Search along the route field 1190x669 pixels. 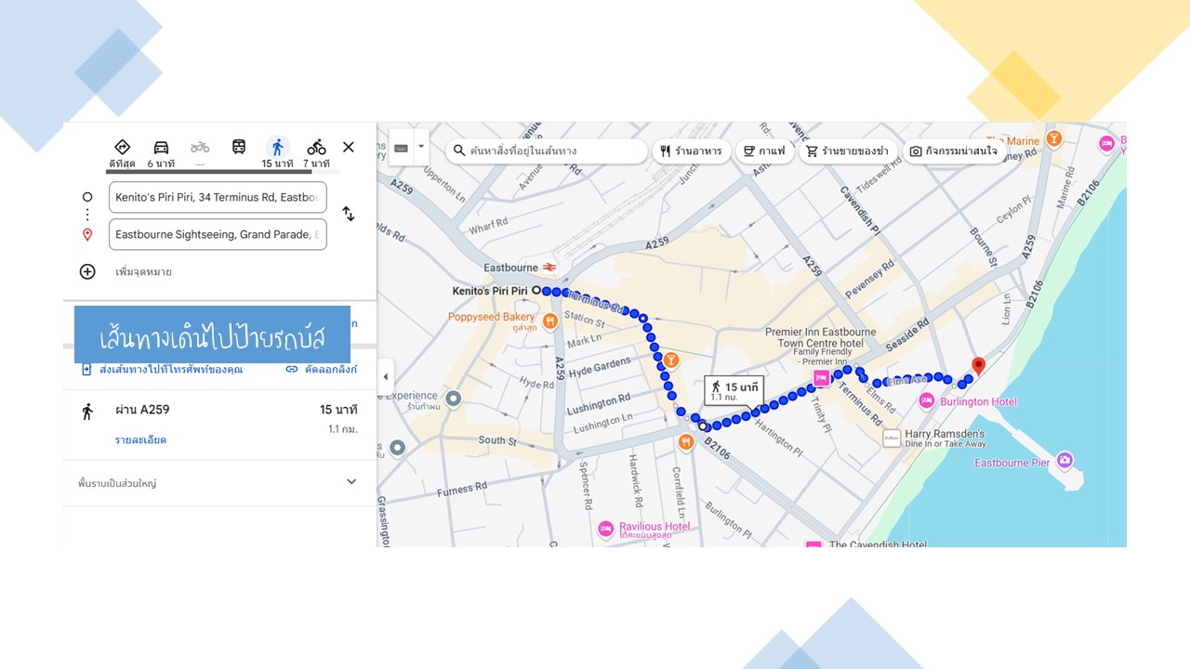(x=546, y=151)
